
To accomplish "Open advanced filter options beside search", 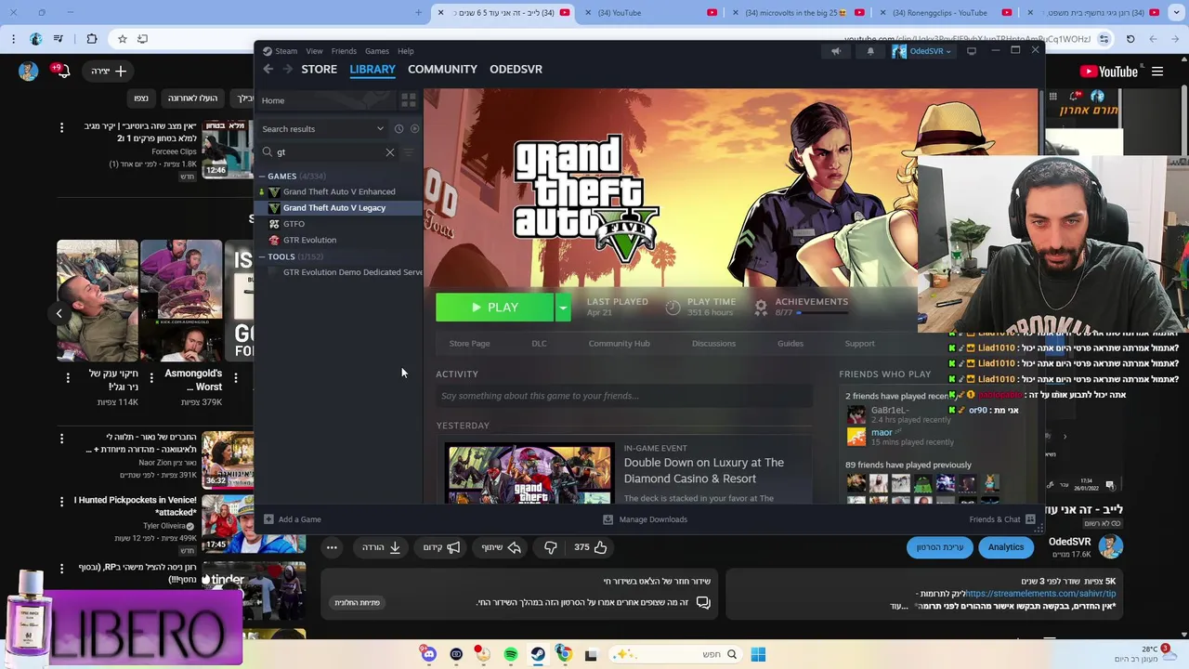I will click(x=408, y=151).
